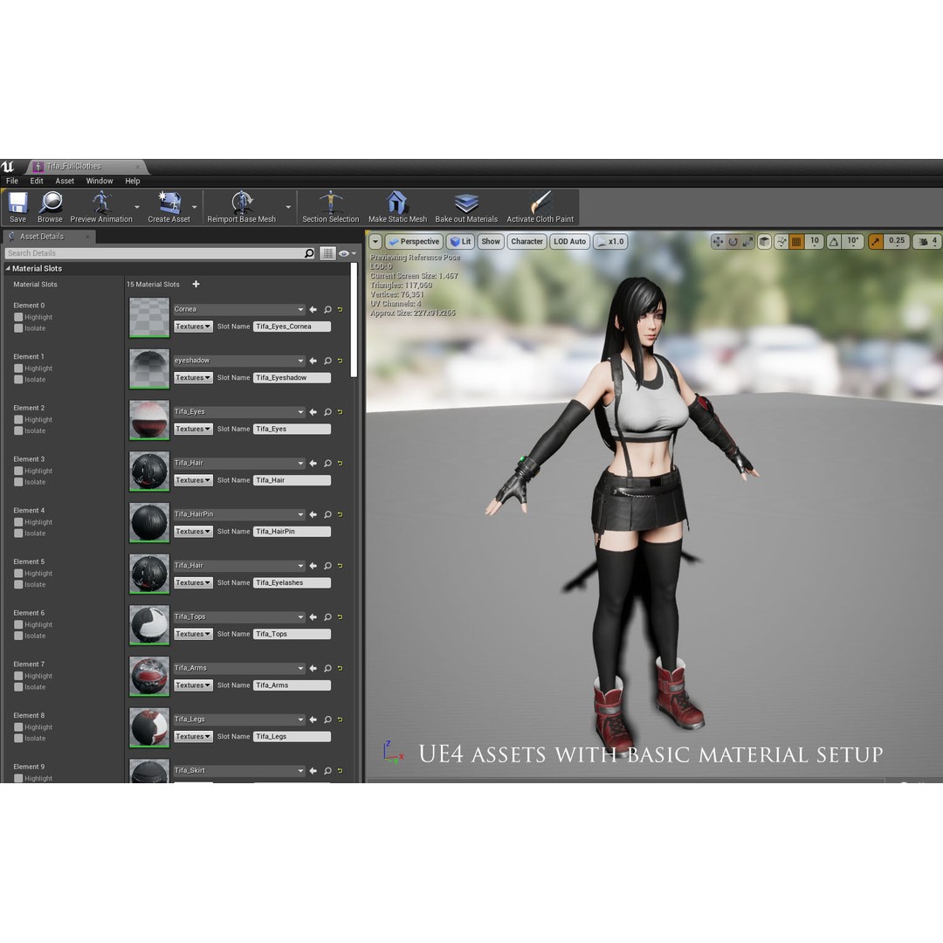943x943 pixels.
Task: Enable Highlight for Element 6
Action: (x=18, y=625)
